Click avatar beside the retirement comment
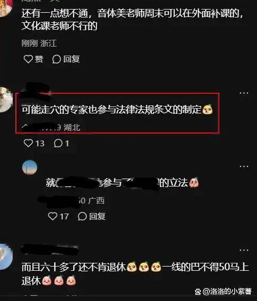The image size is (257, 301). click(x=6, y=256)
